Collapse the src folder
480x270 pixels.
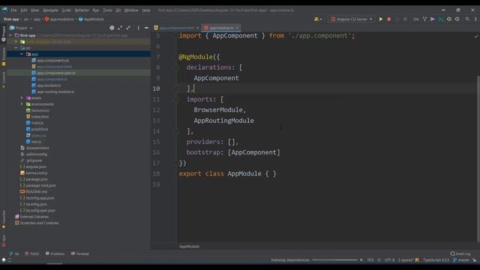coord(16,48)
